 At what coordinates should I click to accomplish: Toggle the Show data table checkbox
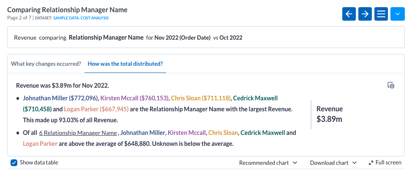(x=14, y=163)
